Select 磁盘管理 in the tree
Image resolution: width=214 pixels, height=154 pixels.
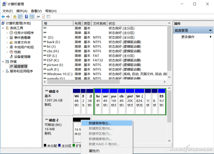coord(21,66)
